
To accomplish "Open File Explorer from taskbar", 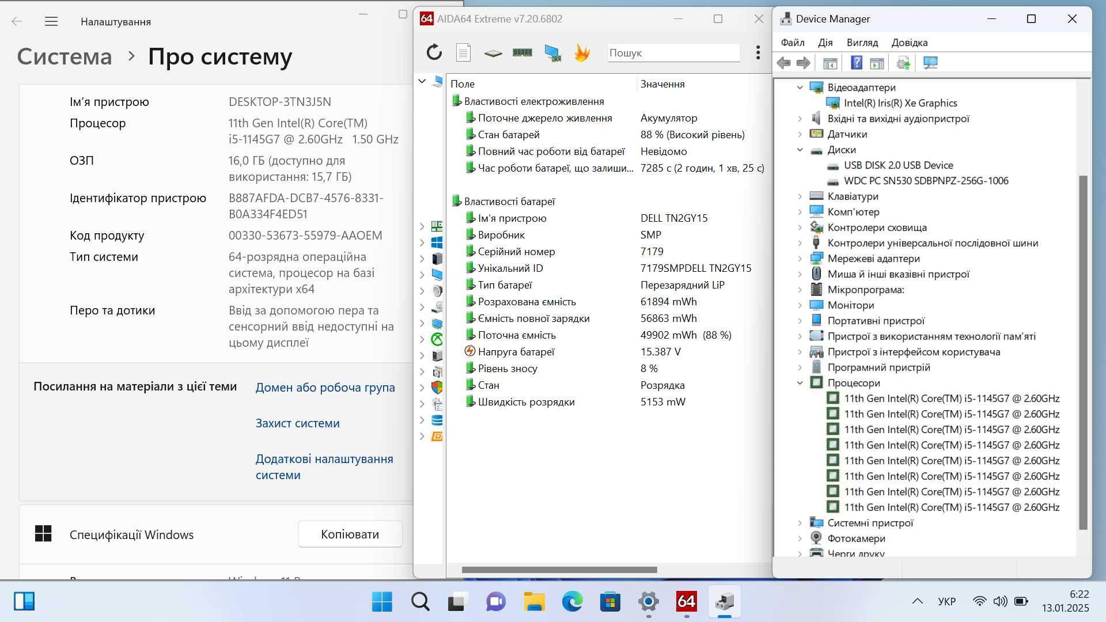I will [534, 602].
